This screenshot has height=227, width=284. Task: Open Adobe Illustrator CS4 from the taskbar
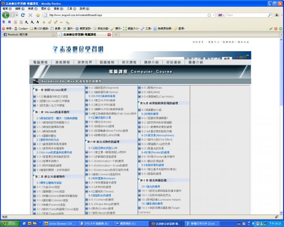[59, 224]
